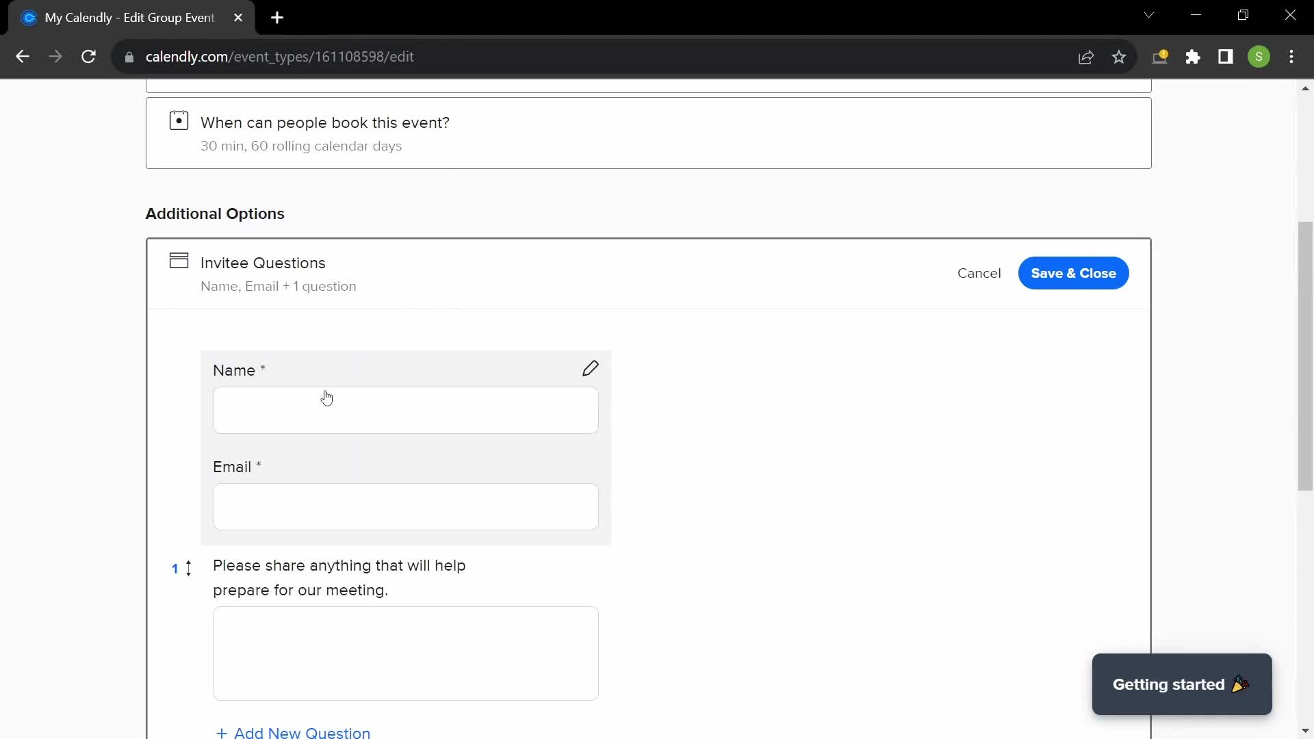Click the refresh page icon in browser
The height and width of the screenshot is (739, 1314).
[x=88, y=57]
